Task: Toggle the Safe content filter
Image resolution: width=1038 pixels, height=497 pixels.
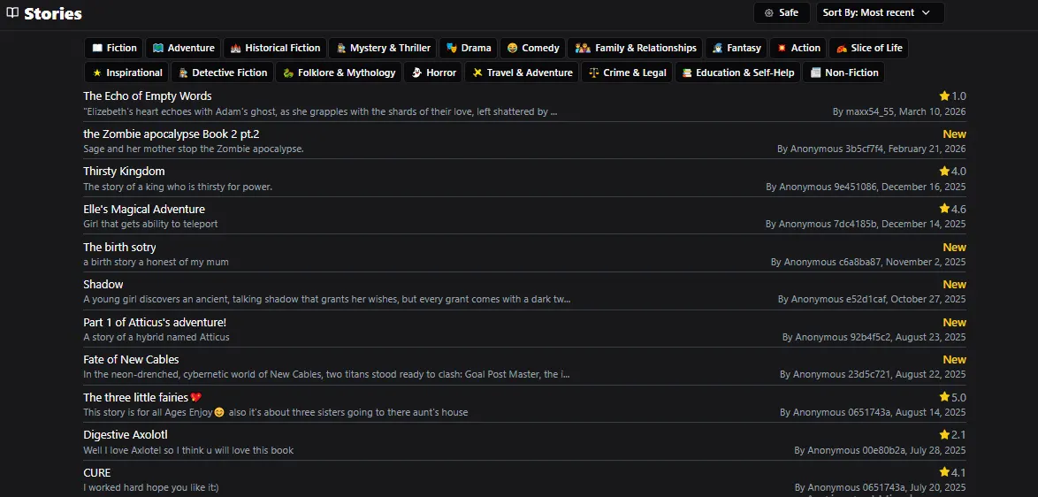Action: point(781,12)
